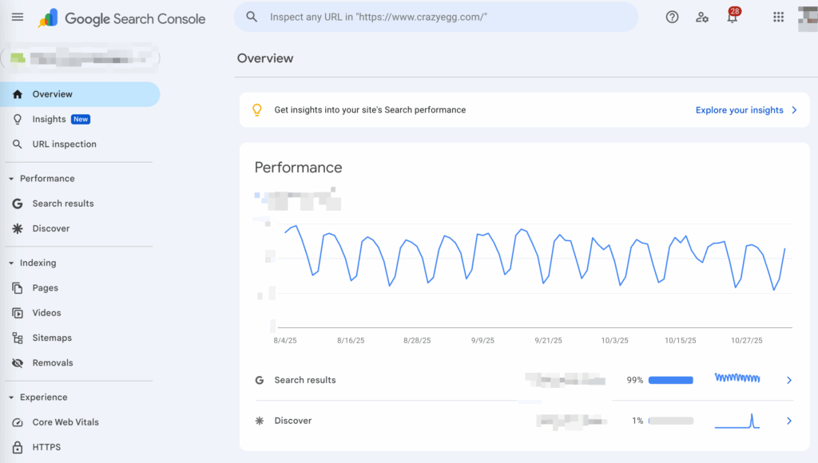Click the Search results 99% progress bar

(670, 381)
